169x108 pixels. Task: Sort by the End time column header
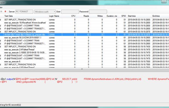click(160, 16)
